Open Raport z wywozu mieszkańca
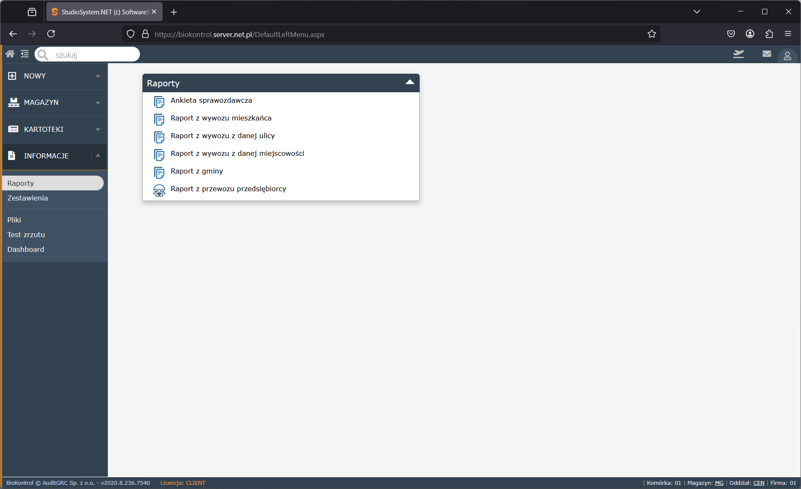The height and width of the screenshot is (489, 801). [221, 118]
